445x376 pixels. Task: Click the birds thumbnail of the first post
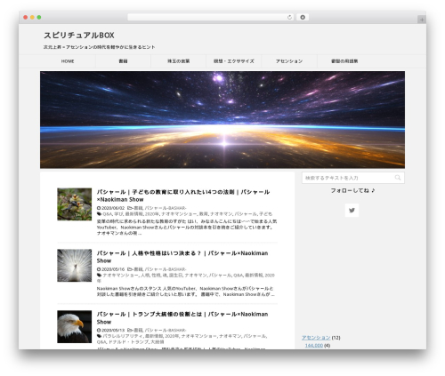point(75,204)
